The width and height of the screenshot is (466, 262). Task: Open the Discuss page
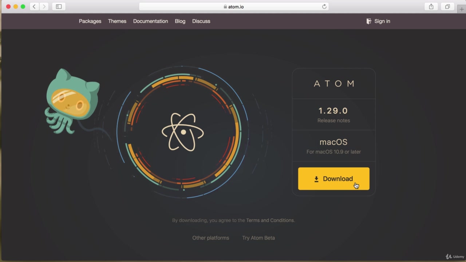pyautogui.click(x=201, y=21)
